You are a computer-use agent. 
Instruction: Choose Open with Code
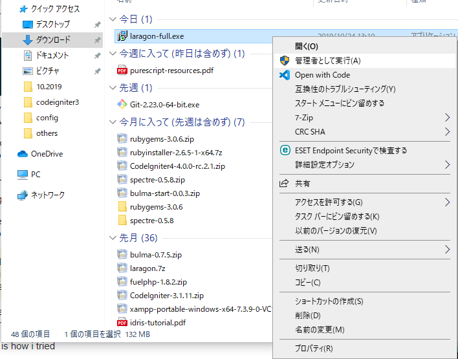point(365,75)
